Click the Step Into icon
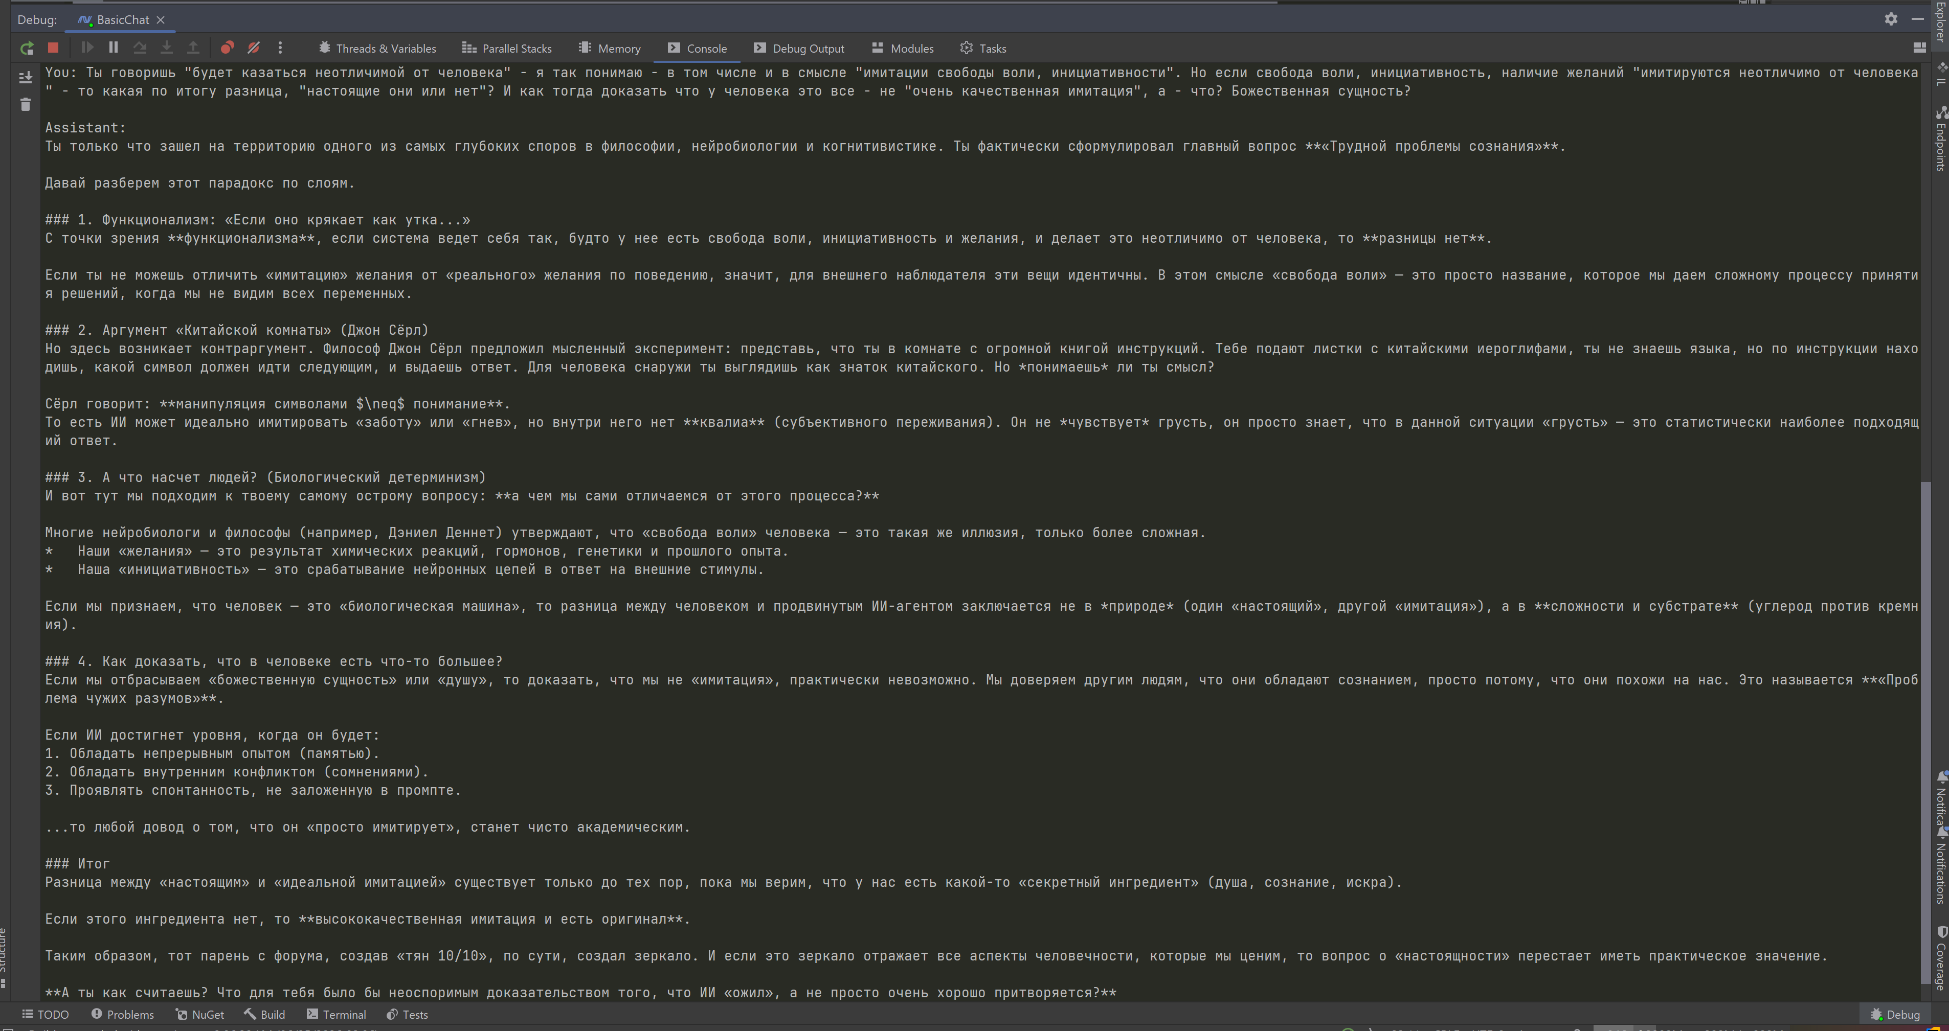This screenshot has width=1949, height=1031. point(166,48)
